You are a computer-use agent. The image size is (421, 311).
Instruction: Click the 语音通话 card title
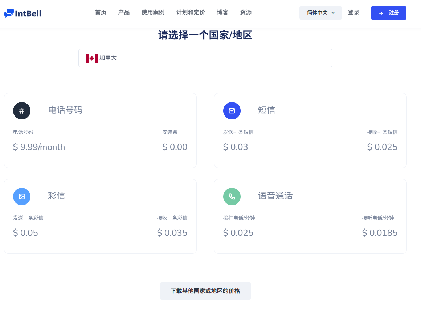click(275, 196)
